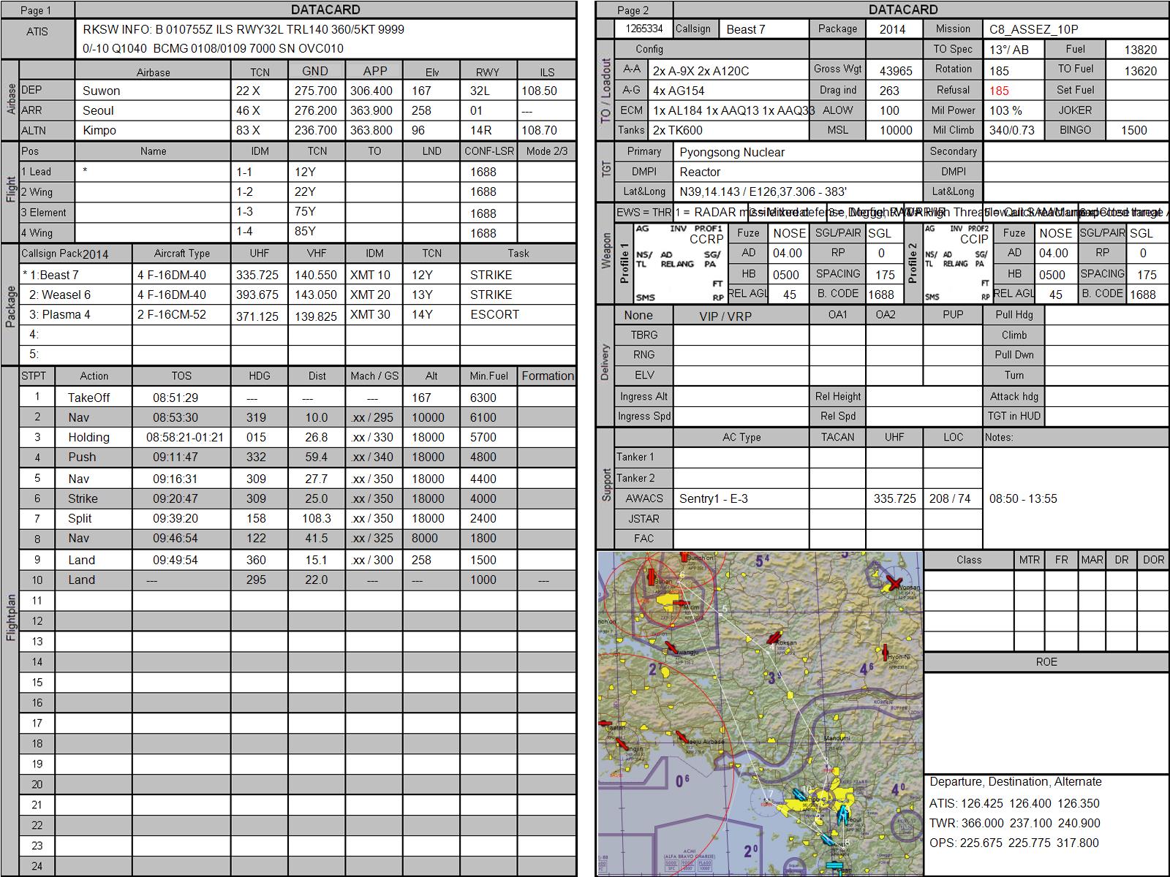1170x877 pixels.
Task: Click the Wonsan airbase red X icon
Action: coord(893,582)
